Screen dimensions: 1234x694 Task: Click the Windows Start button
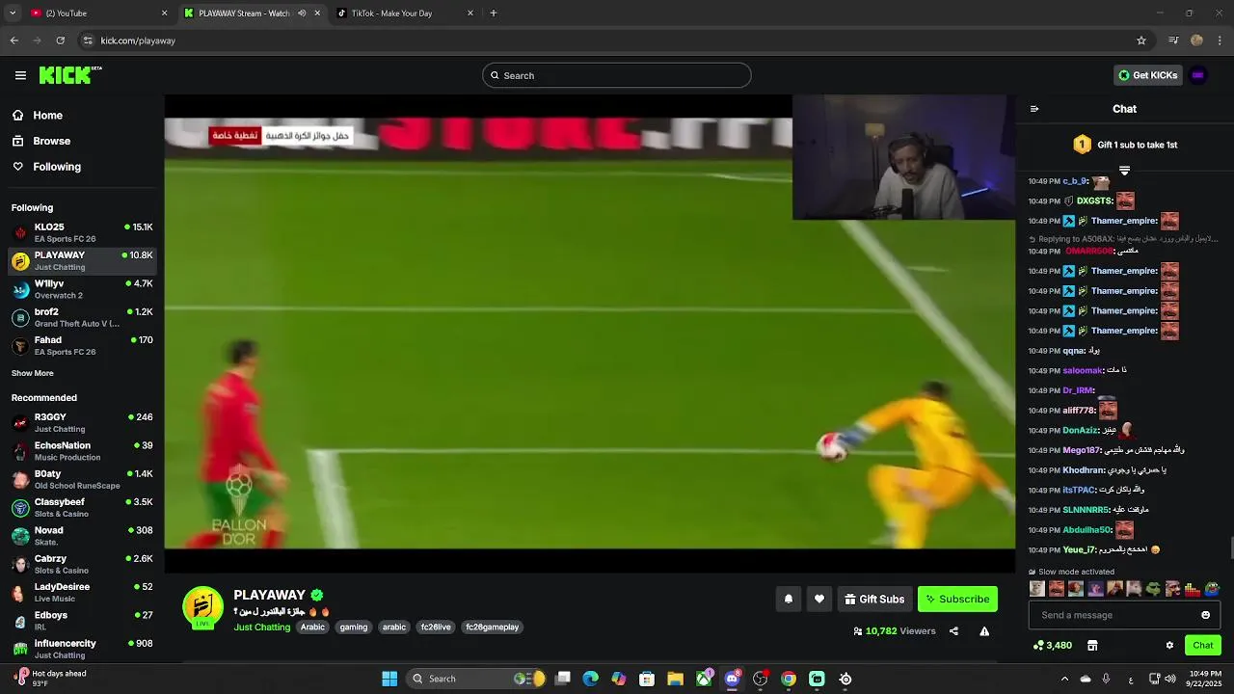pyautogui.click(x=389, y=679)
